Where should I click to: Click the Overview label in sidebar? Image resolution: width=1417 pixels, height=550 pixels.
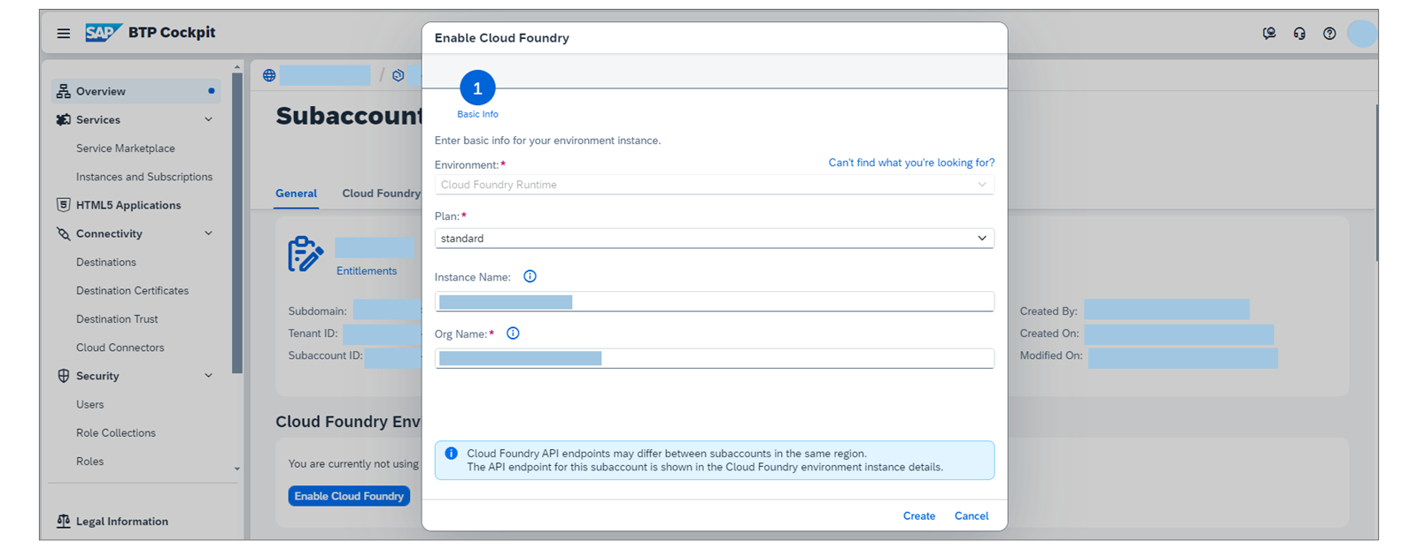click(100, 91)
